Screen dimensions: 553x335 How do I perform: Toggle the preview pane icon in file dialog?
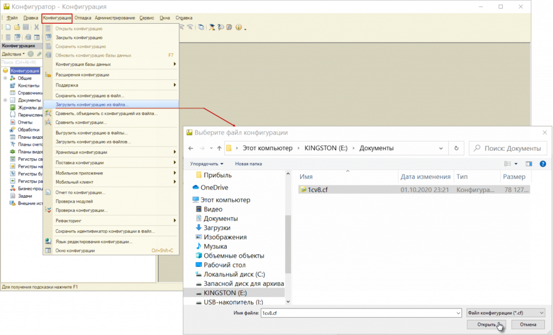529,164
